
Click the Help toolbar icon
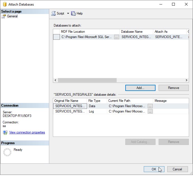(x=74, y=13)
